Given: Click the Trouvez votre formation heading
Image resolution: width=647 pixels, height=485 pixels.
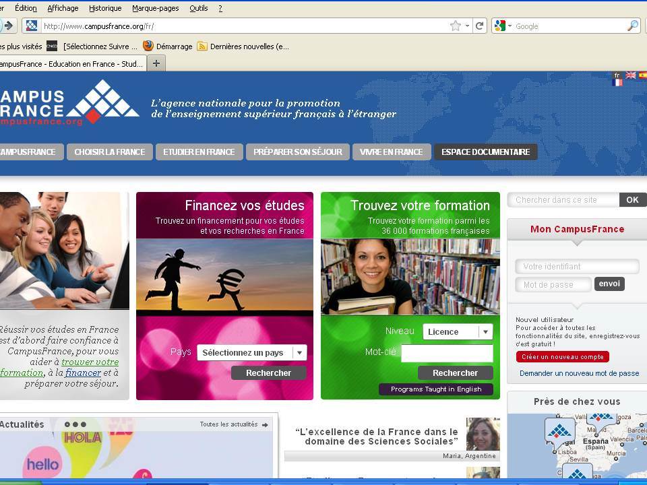Looking at the screenshot, I should coord(420,205).
